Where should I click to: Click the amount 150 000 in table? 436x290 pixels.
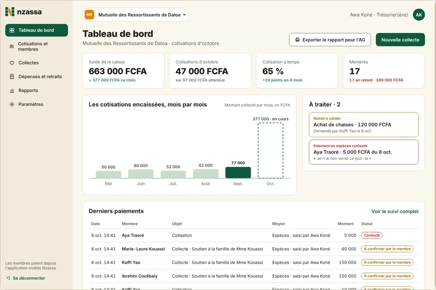[x=347, y=262]
